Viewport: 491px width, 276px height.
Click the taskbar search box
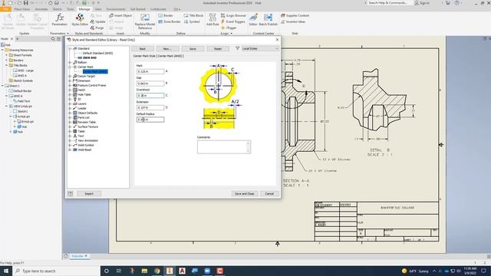(56, 271)
